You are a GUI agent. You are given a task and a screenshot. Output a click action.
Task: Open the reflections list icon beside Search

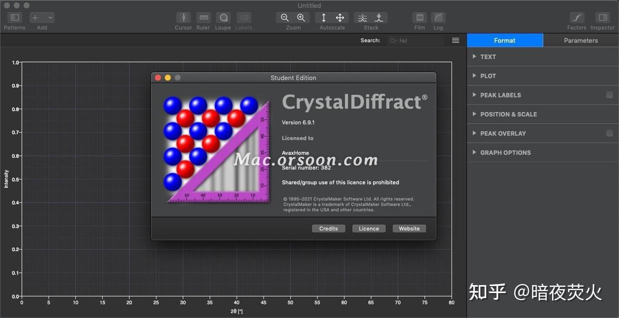(x=456, y=40)
